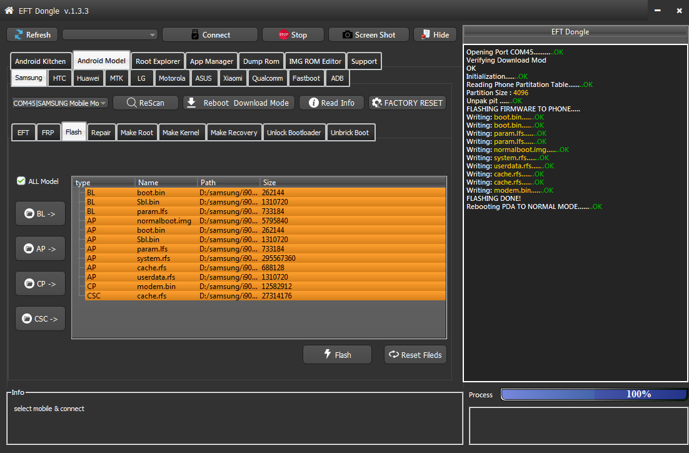Open the EFT sub-tab
This screenshot has height=453, width=689.
point(23,133)
